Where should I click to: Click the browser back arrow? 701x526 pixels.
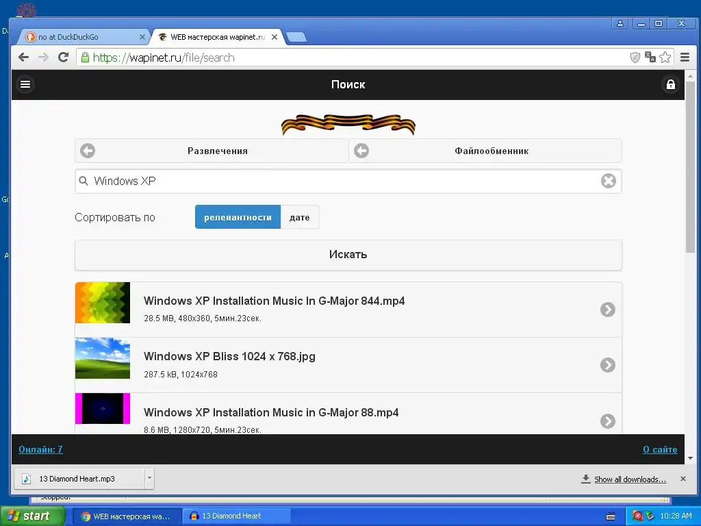pyautogui.click(x=23, y=58)
